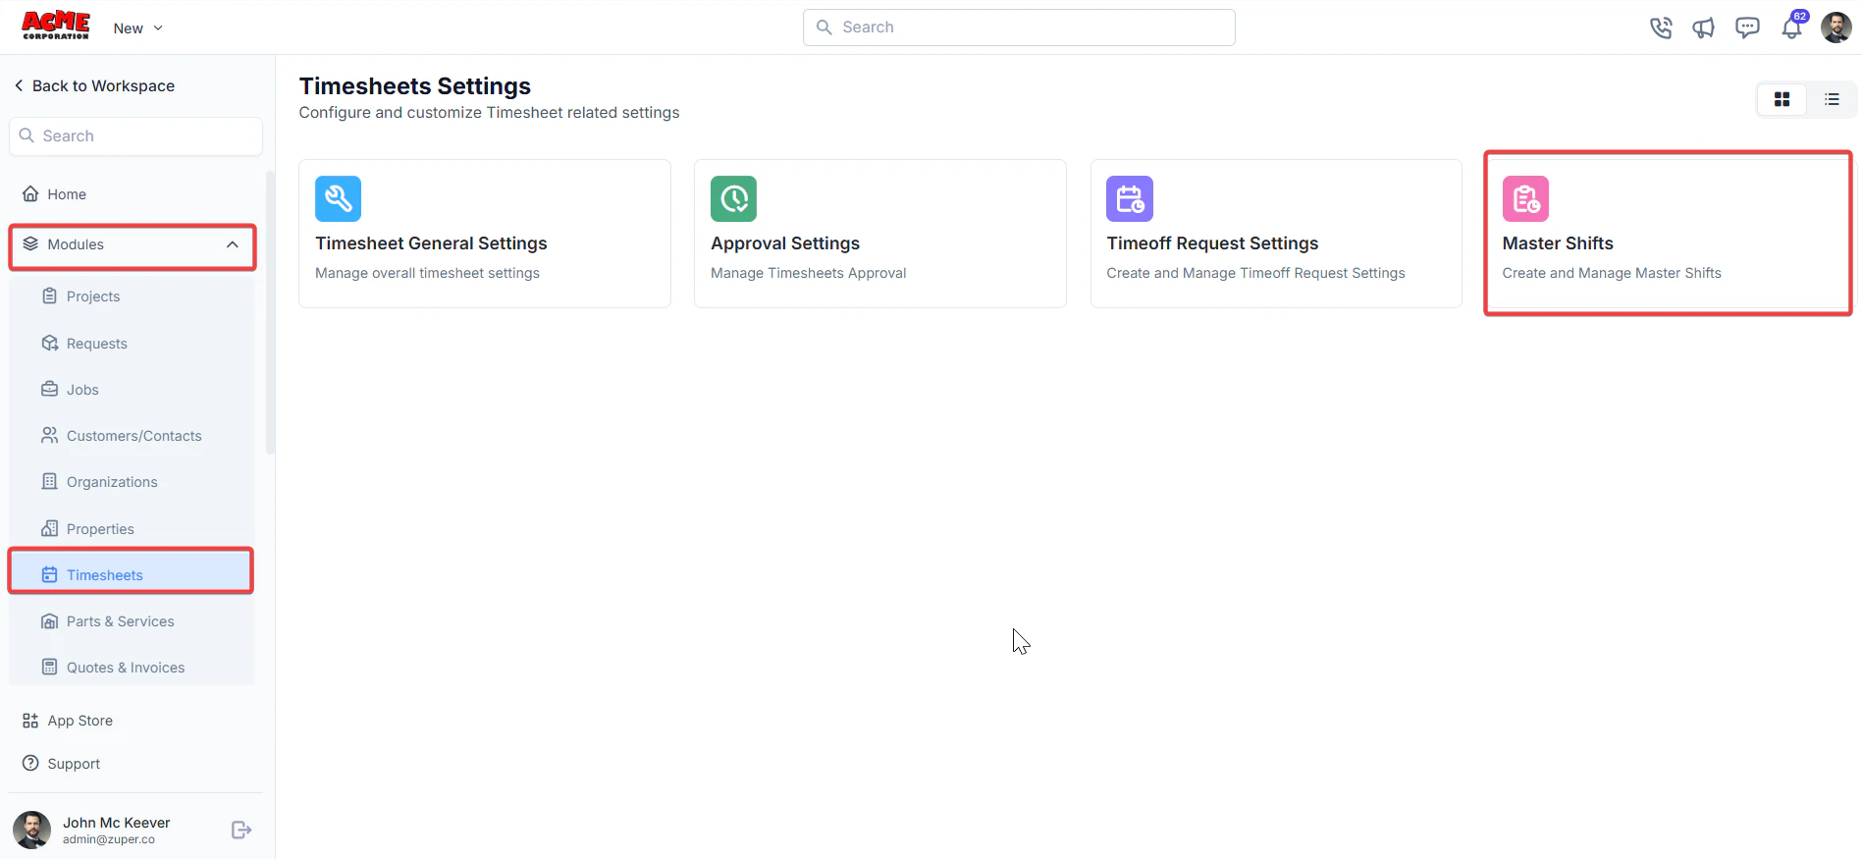Viewport: 1862px width, 859px height.
Task: Click the sidebar Search field
Action: (136, 136)
